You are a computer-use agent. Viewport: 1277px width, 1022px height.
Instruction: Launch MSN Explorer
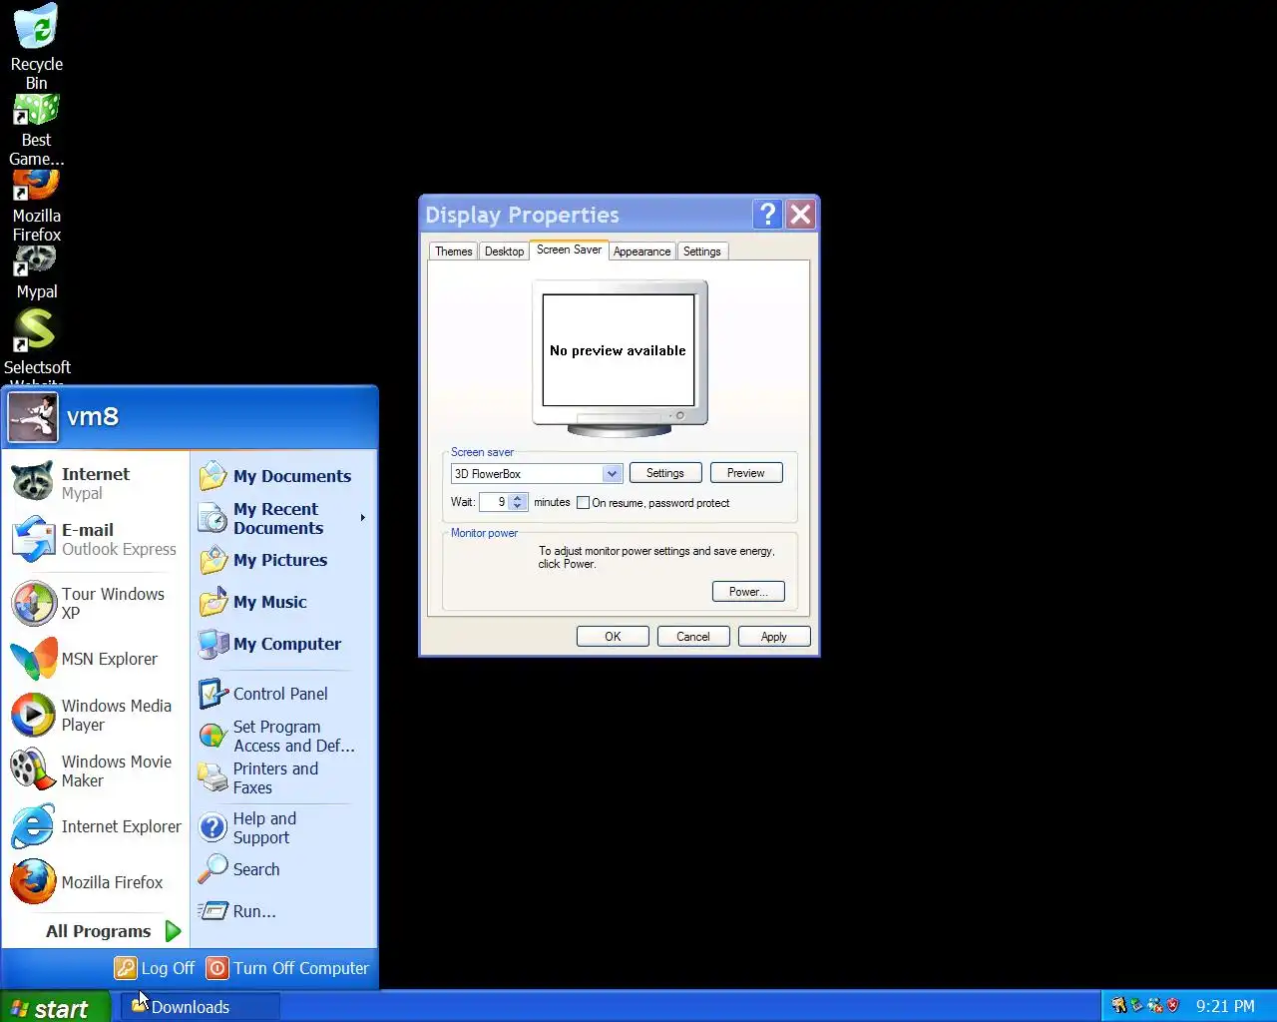[x=96, y=659]
